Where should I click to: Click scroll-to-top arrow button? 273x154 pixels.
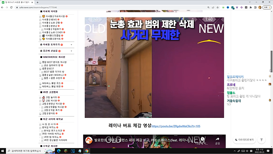pyautogui.click(x=261, y=140)
